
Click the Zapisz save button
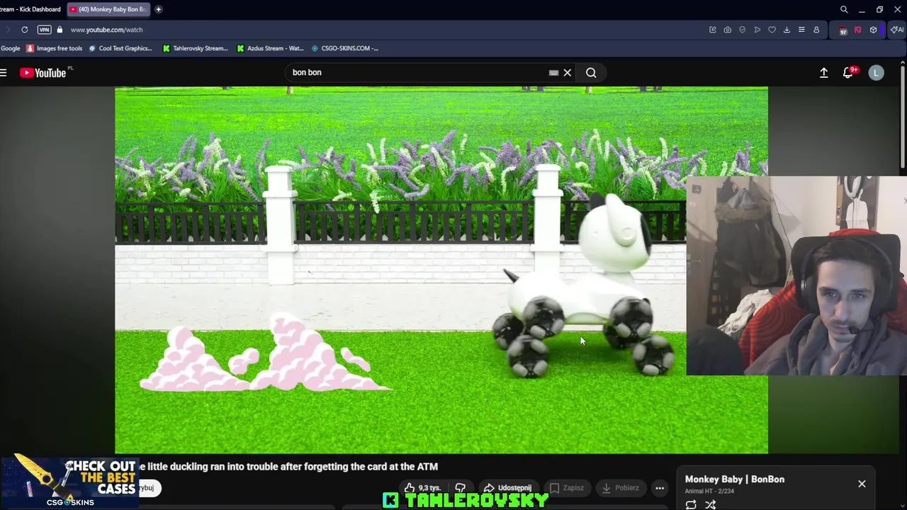(x=567, y=487)
